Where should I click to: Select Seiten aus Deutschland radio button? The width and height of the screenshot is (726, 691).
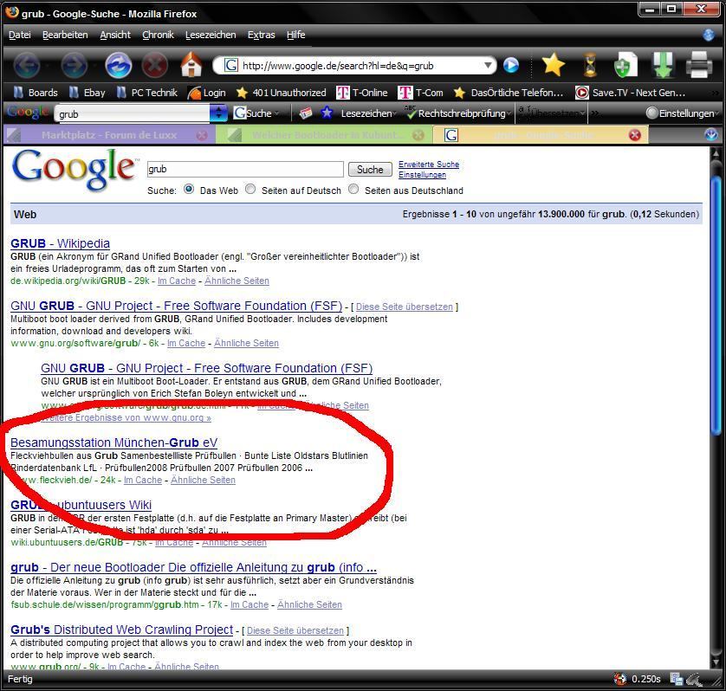(353, 189)
